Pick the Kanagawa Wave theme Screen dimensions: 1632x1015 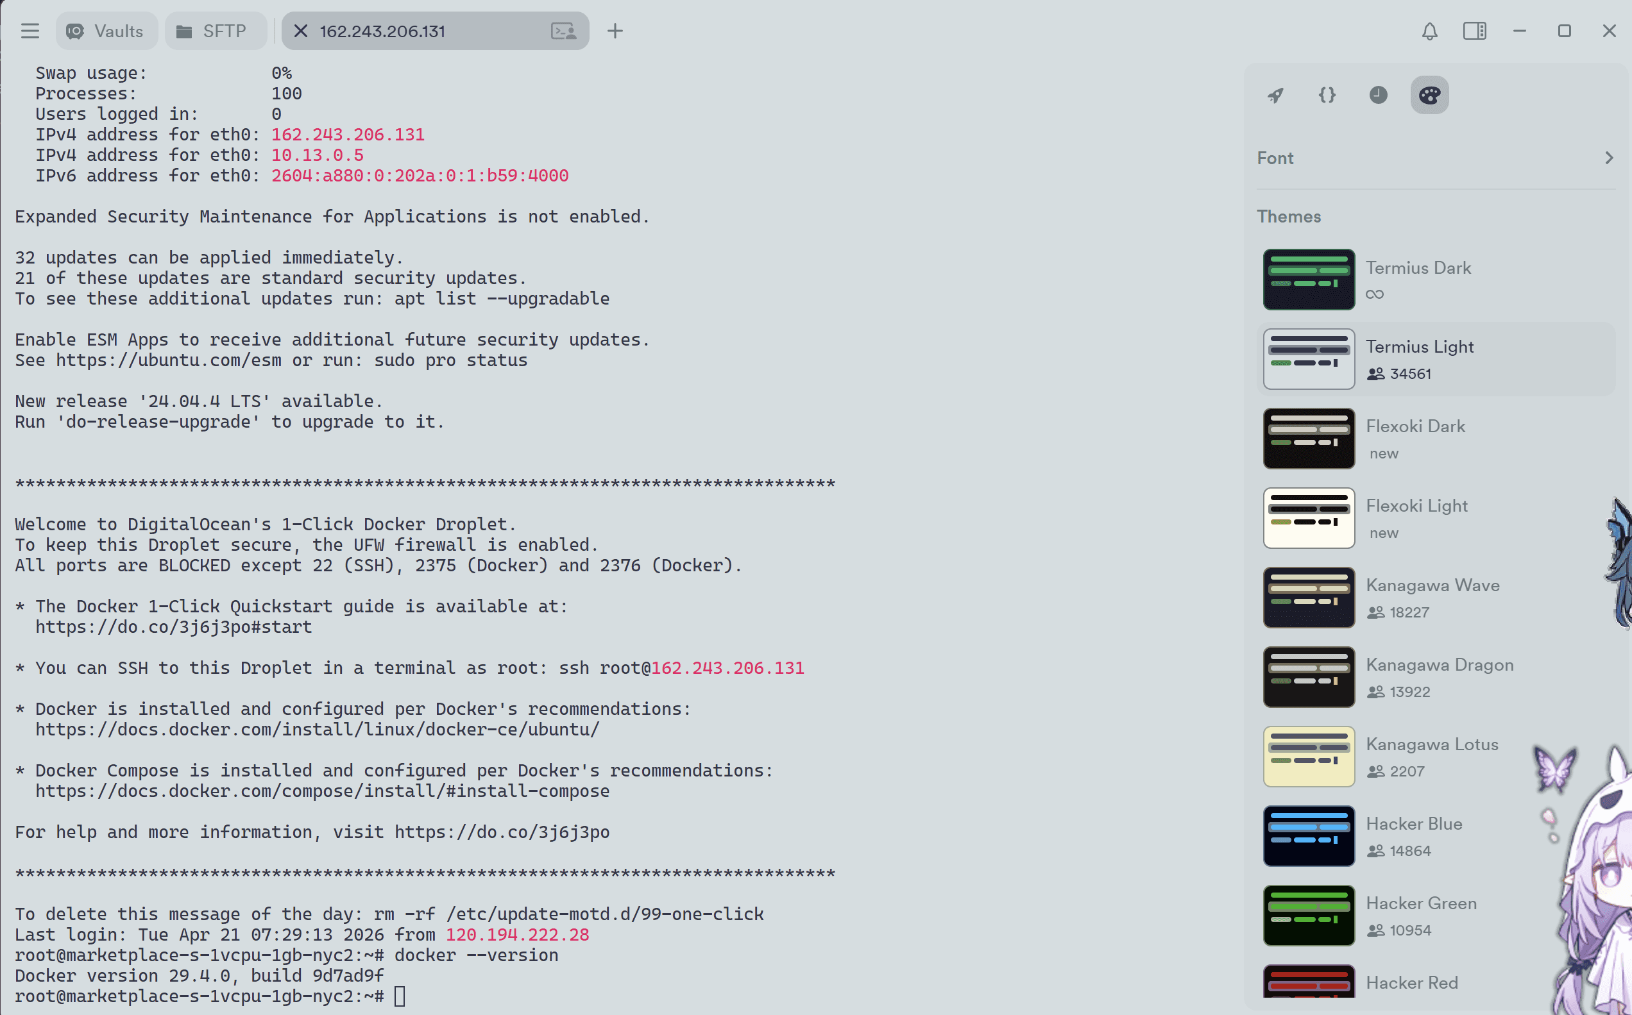coord(1436,598)
